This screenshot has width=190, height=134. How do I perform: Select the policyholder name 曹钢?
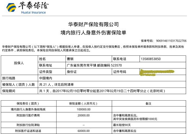[70, 59]
